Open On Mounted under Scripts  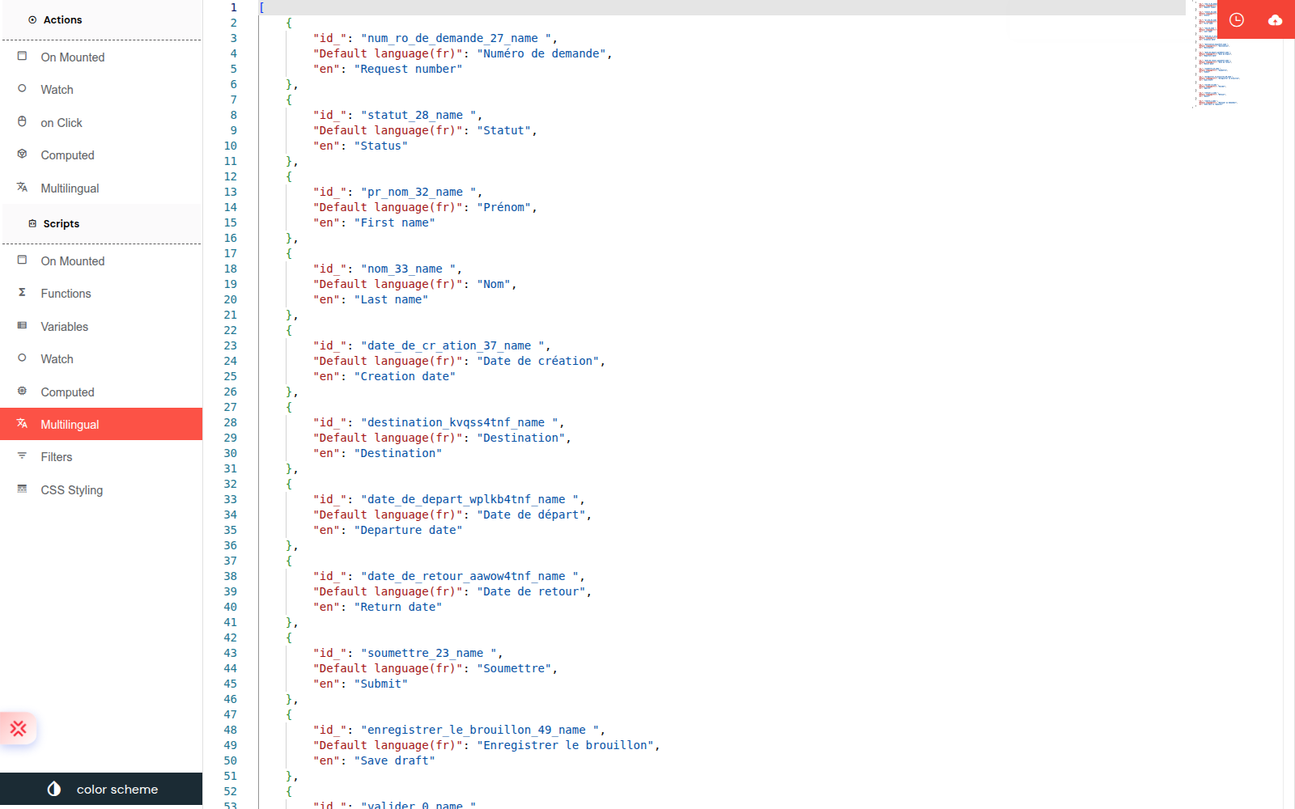(101, 261)
